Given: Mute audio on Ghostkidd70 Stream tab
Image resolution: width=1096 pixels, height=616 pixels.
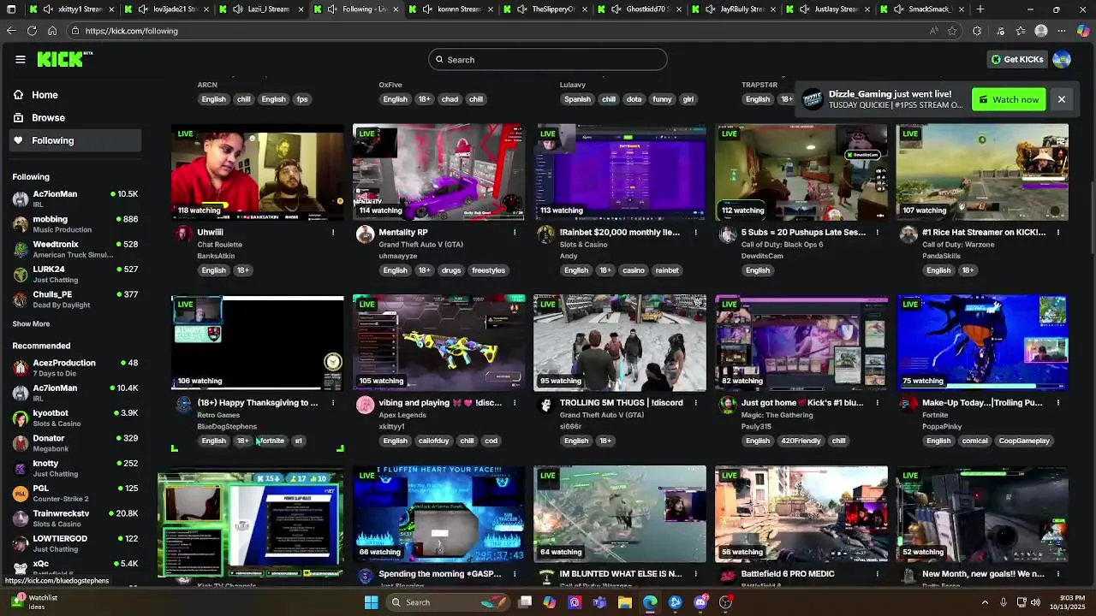Looking at the screenshot, I should click(x=616, y=9).
